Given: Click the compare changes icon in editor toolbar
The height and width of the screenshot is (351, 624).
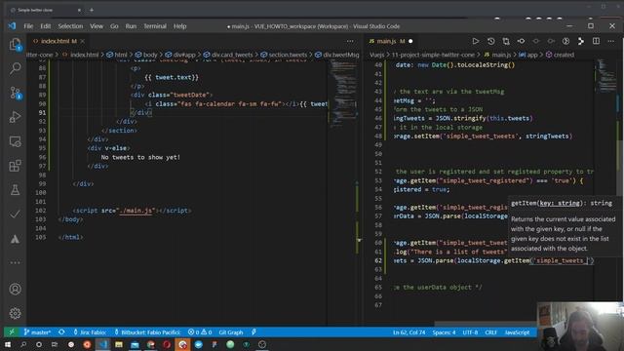Looking at the screenshot, I should point(506,41).
